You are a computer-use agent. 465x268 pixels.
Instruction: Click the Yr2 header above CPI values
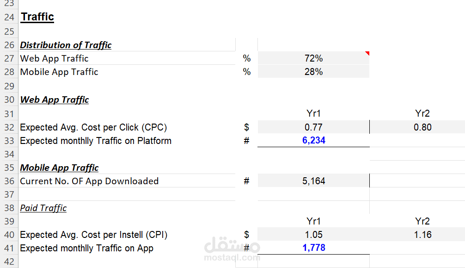[x=422, y=221]
